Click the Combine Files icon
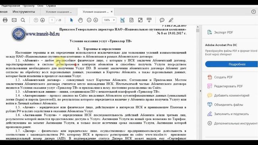 (x=210, y=105)
